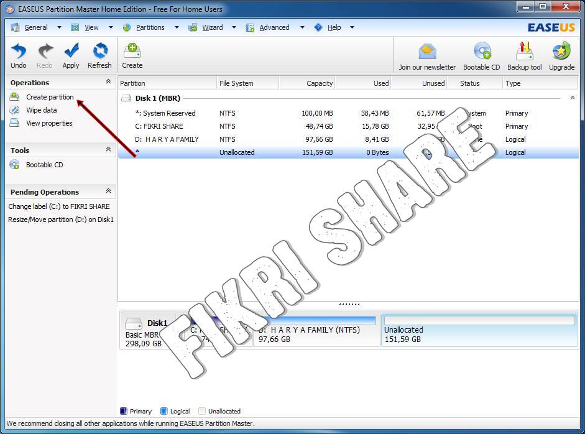Sort by the Status column header

(x=475, y=83)
